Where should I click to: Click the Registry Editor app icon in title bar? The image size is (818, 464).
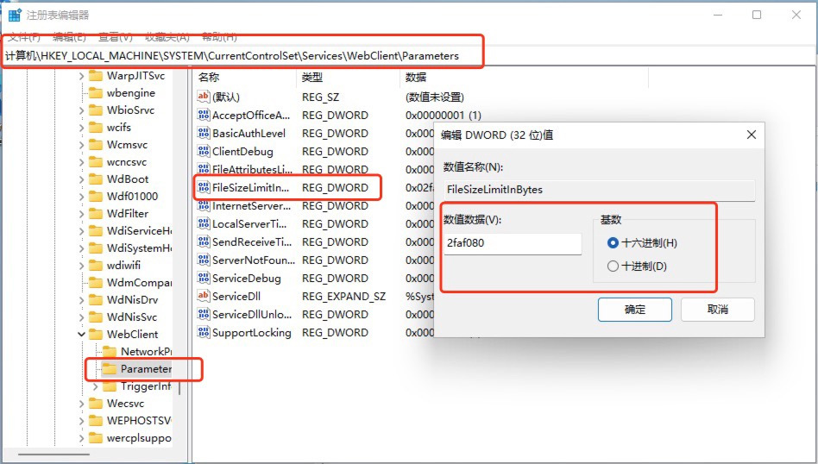tap(15, 15)
